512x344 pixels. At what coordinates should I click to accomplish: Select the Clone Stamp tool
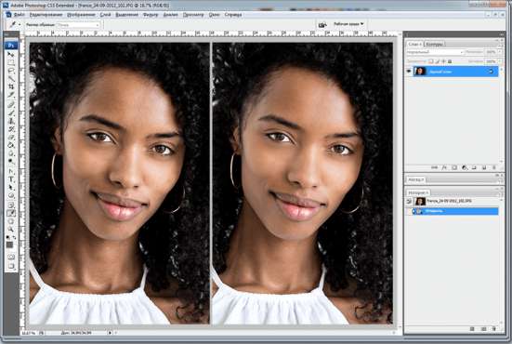[11, 121]
